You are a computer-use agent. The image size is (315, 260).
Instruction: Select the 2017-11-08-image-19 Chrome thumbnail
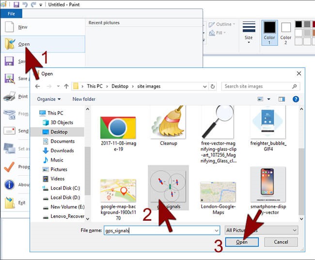click(x=118, y=128)
